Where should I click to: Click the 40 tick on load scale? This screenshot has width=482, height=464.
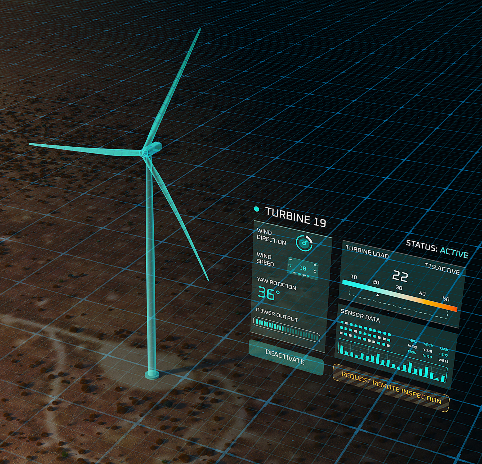pos(422,293)
